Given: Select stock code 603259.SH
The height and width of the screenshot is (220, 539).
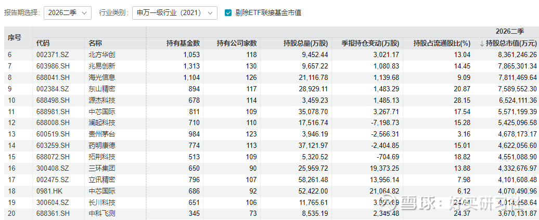Looking at the screenshot, I should click(53, 146).
